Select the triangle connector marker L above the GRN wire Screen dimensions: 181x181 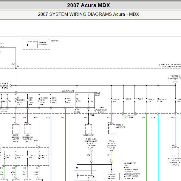[x=91, y=150]
